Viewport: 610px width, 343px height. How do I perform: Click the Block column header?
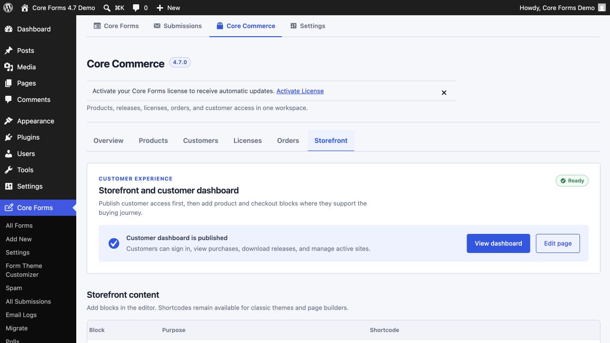pyautogui.click(x=97, y=330)
